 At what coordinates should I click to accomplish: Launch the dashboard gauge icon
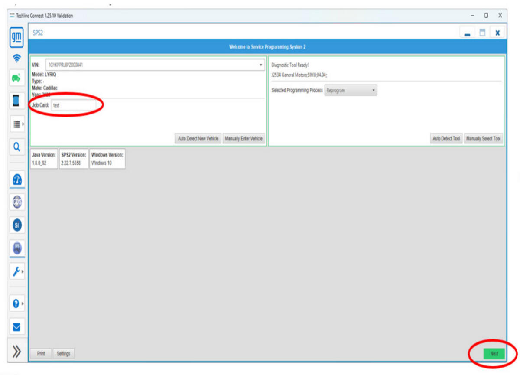coord(16,179)
